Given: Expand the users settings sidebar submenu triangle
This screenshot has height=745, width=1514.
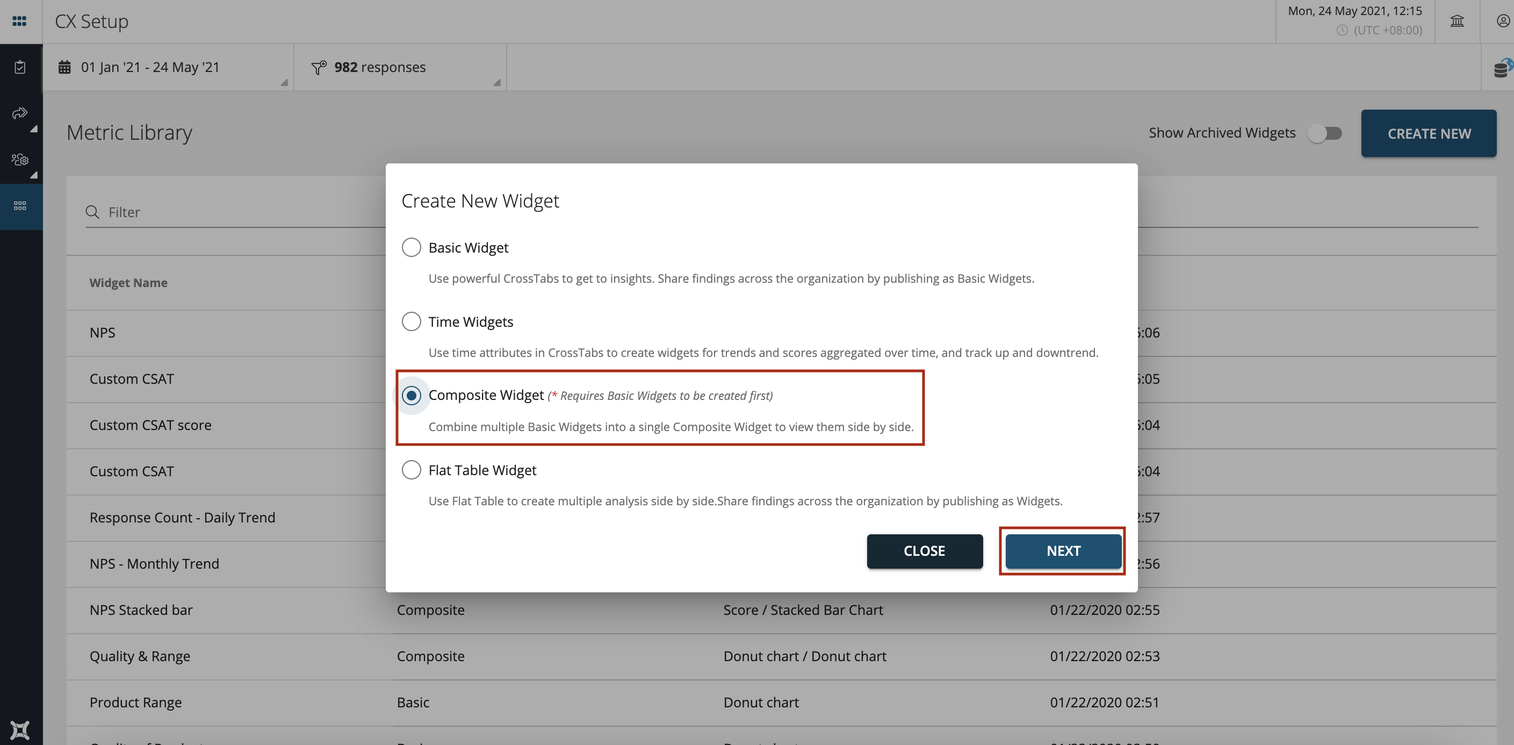Looking at the screenshot, I should coord(33,175).
